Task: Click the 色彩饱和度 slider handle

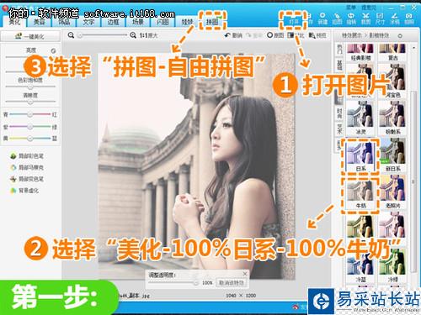Action: (x=30, y=87)
